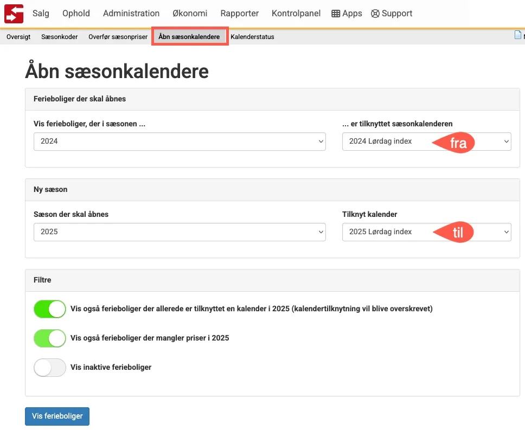The width and height of the screenshot is (525, 430).
Task: Click the red logo home icon
Action: [14, 14]
